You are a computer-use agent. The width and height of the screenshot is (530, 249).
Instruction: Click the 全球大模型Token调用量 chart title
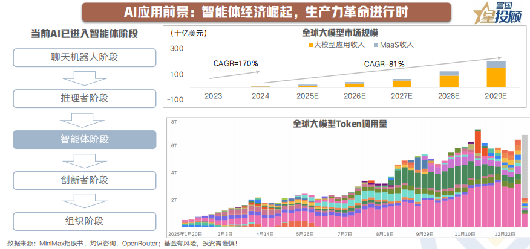340,124
